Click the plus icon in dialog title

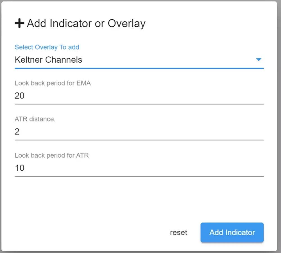pos(19,23)
